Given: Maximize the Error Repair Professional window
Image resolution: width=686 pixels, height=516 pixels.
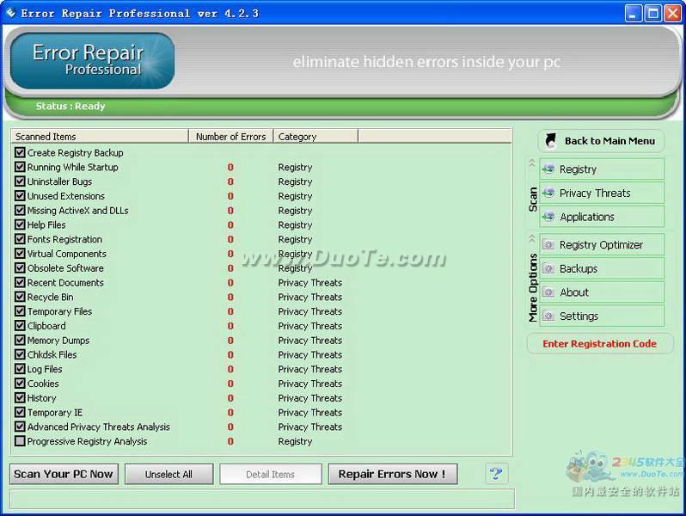Looking at the screenshot, I should pos(652,13).
